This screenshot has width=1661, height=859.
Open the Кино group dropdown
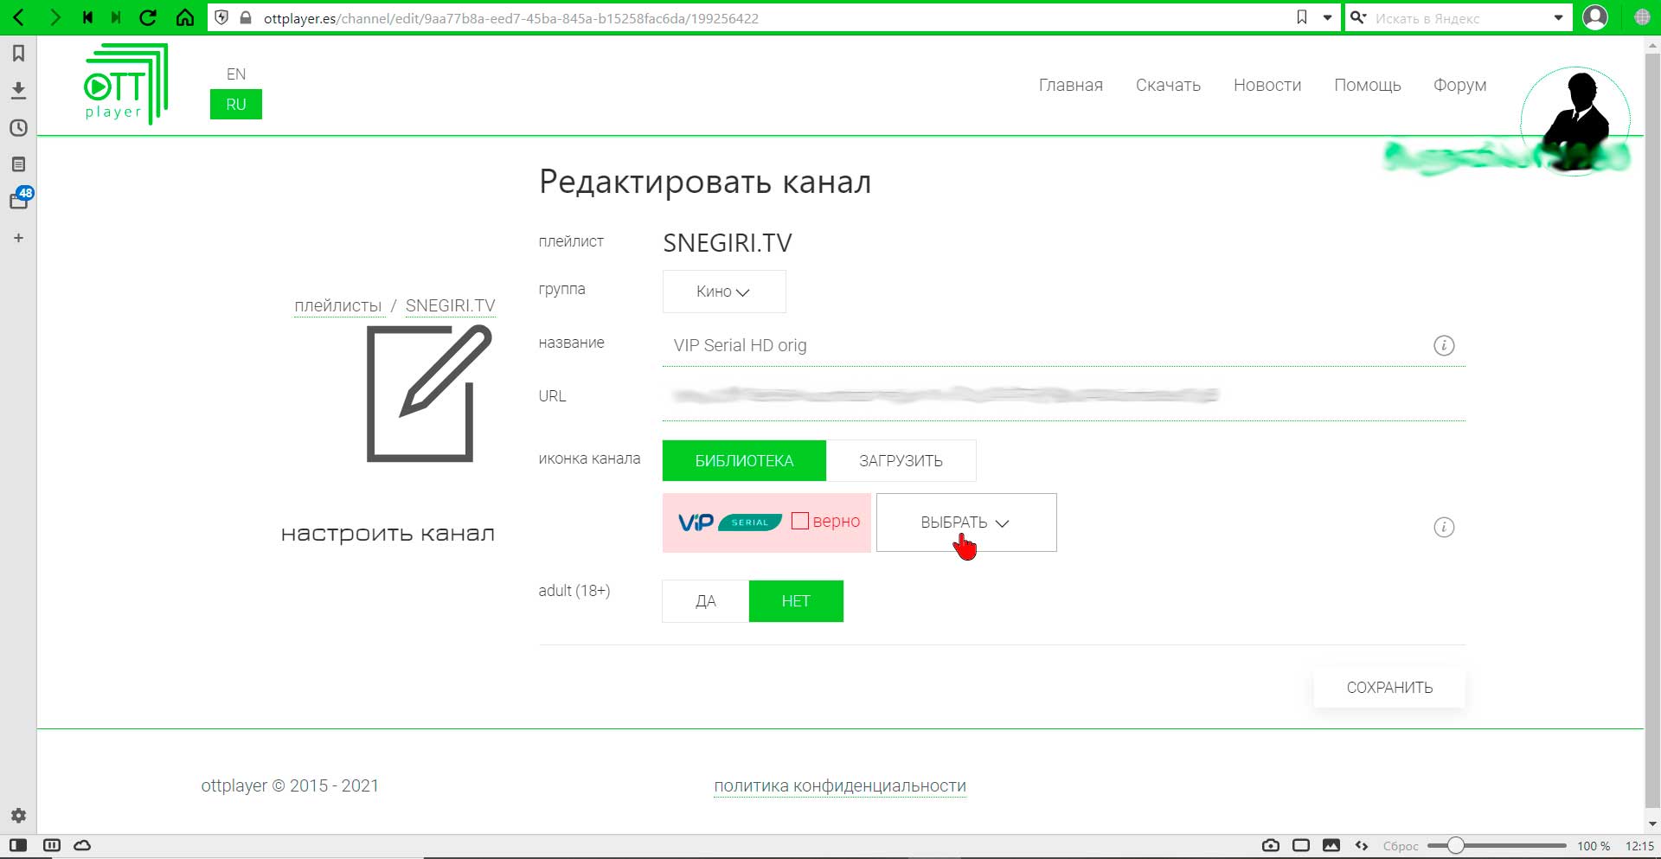tap(724, 292)
